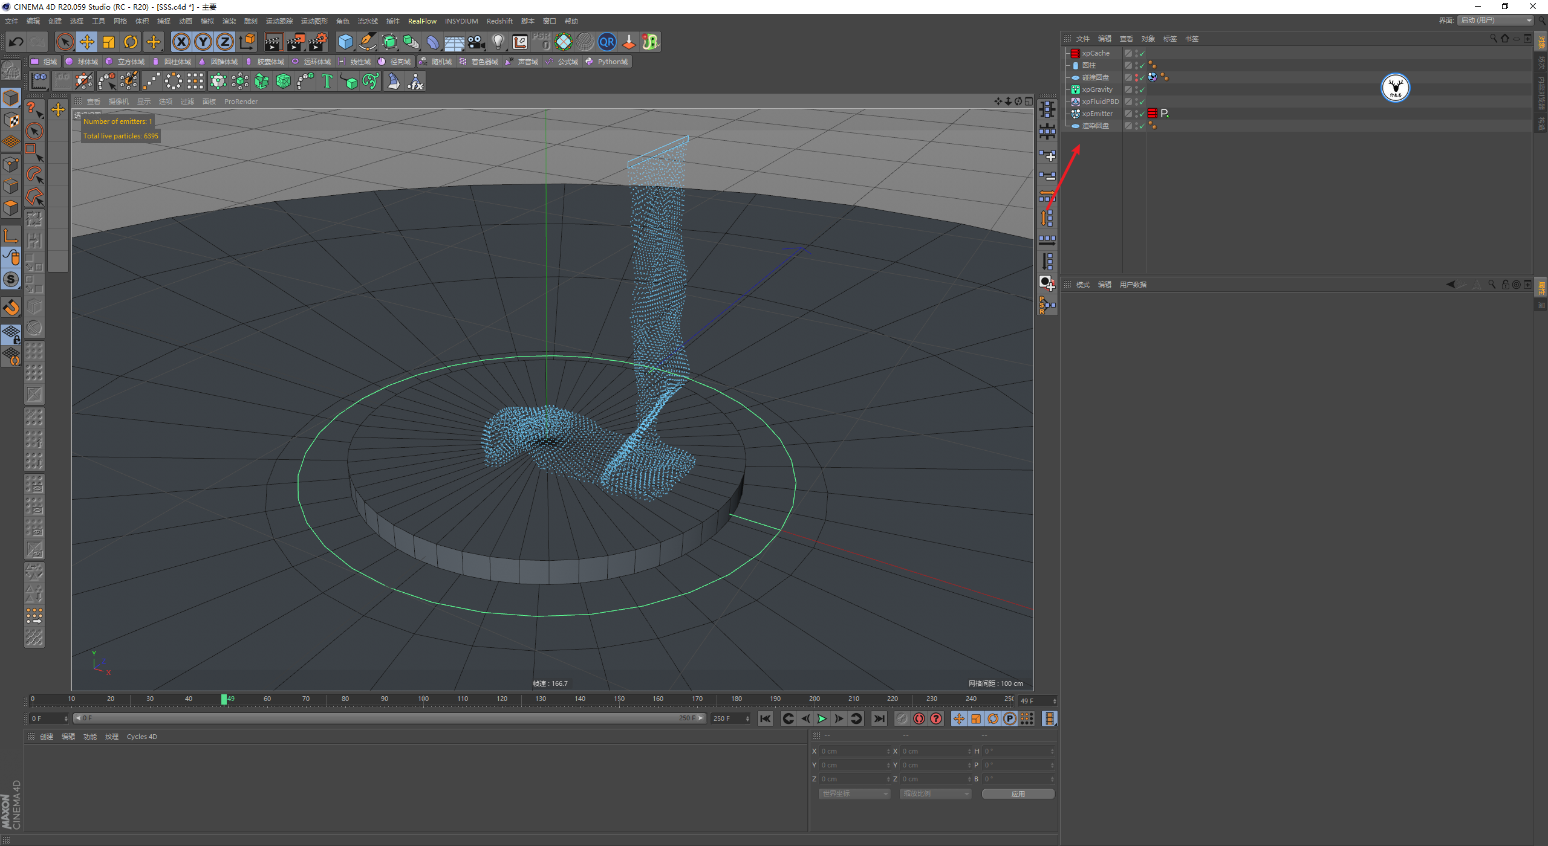Open the 缩放比例 dropdown
The width and height of the screenshot is (1548, 846).
(935, 794)
